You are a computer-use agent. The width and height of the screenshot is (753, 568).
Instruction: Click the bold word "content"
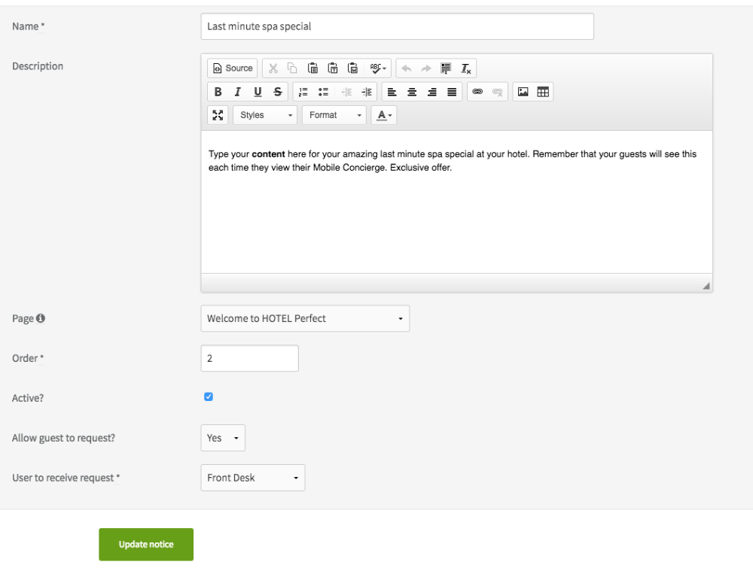coord(269,154)
